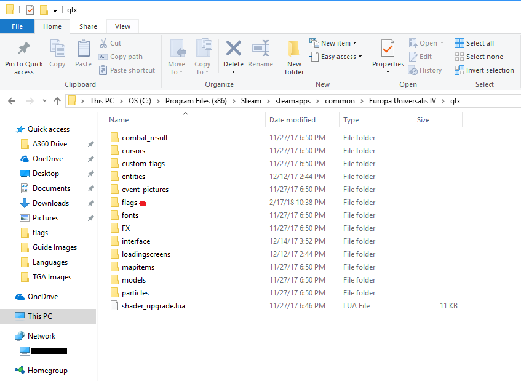Go up one folder level arrow

point(57,101)
